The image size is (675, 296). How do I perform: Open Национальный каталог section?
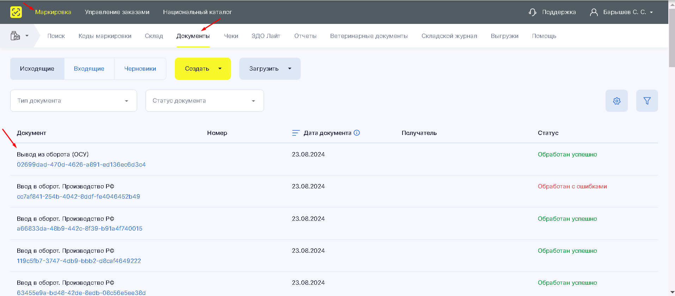tap(197, 12)
